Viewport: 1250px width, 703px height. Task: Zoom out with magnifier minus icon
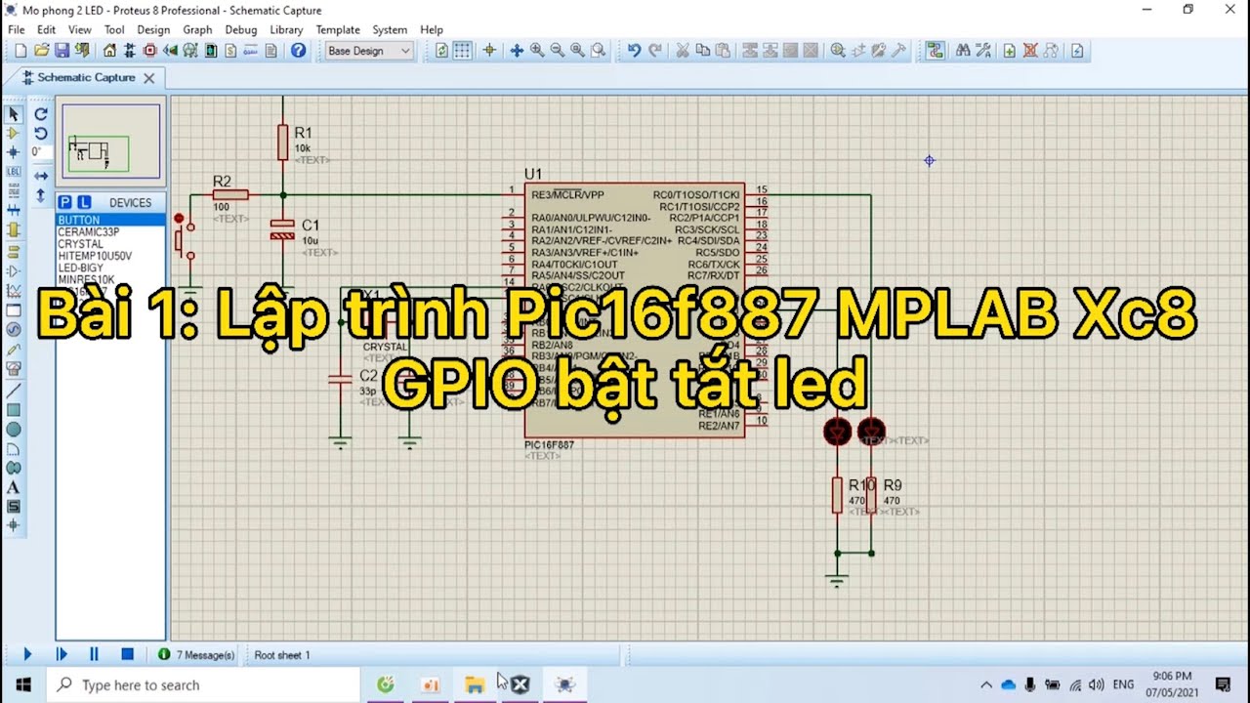[558, 51]
